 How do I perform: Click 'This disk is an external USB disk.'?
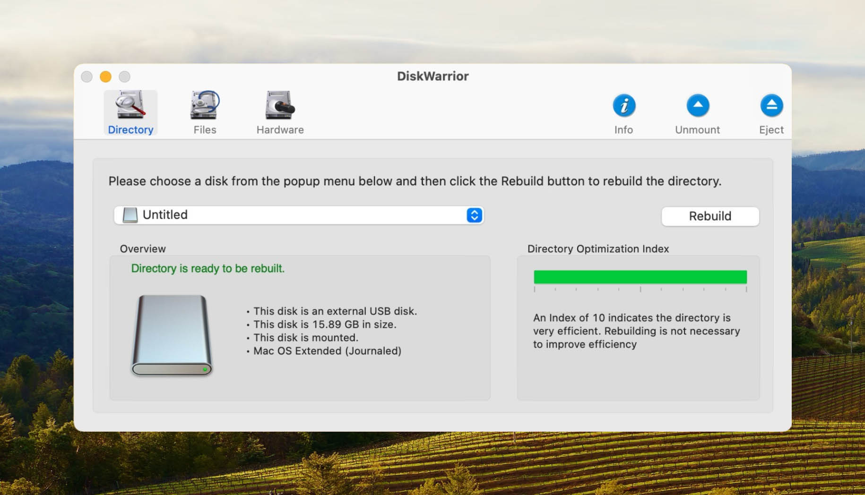click(x=335, y=311)
